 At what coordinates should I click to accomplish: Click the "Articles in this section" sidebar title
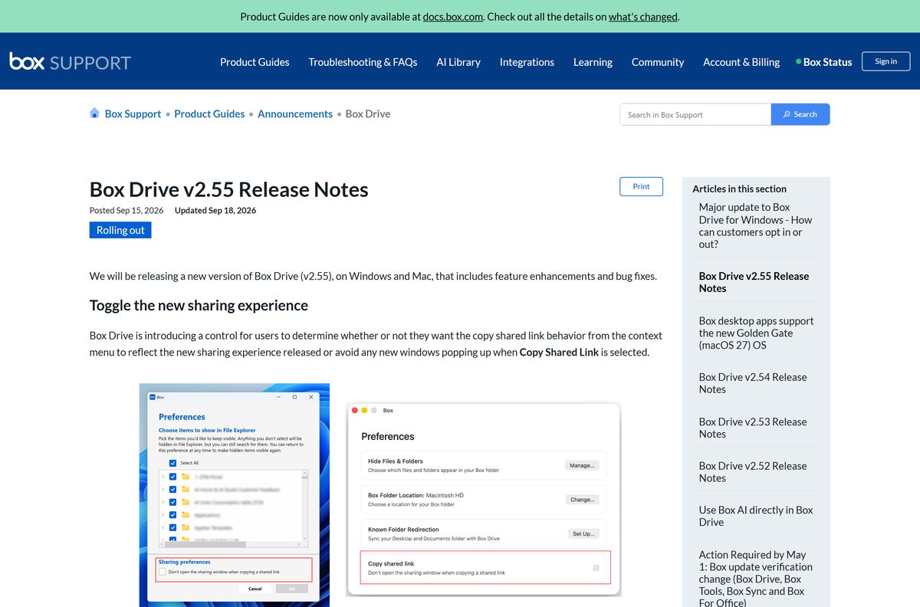coord(739,189)
